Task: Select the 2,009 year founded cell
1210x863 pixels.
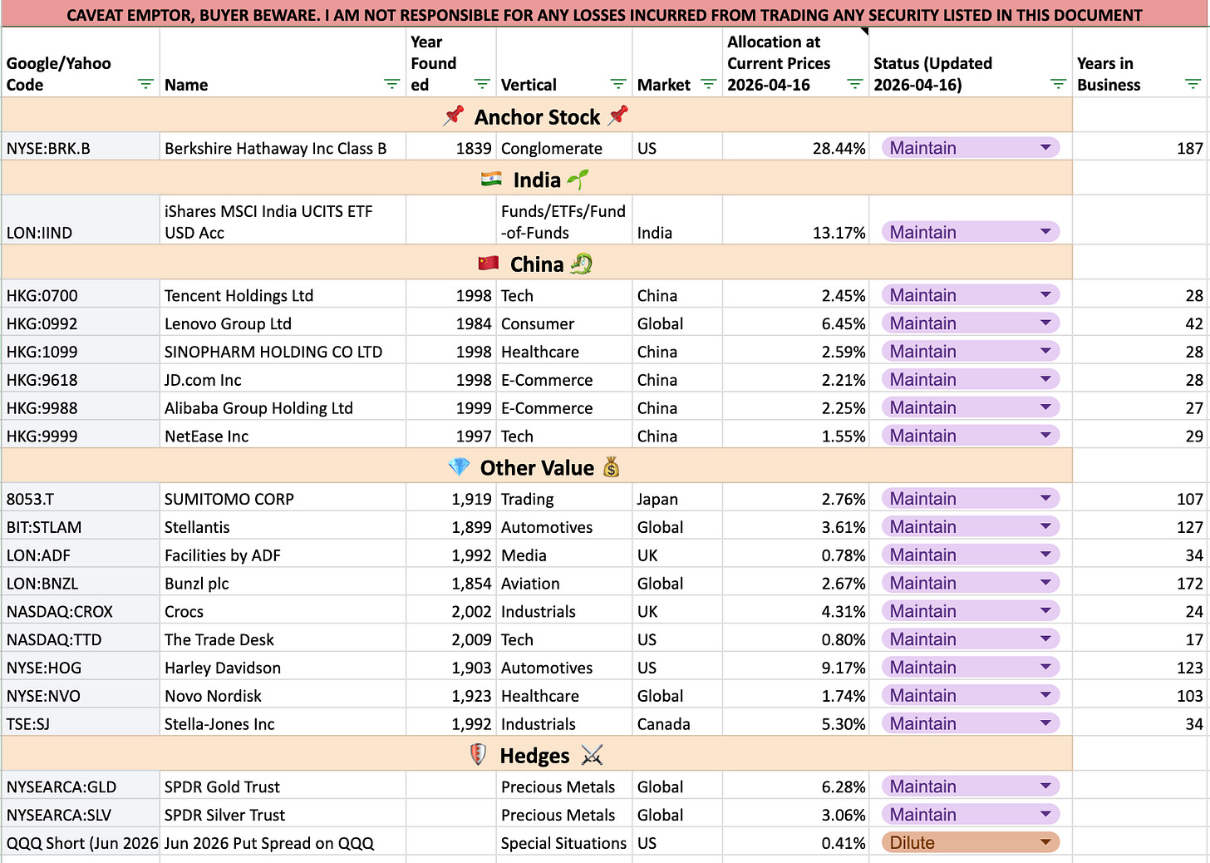Action: (451, 639)
